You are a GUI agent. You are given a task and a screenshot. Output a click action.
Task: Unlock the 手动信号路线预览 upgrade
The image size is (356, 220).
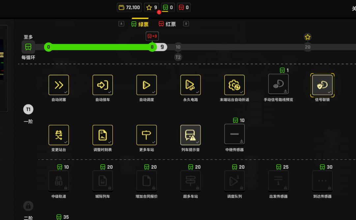(278, 84)
